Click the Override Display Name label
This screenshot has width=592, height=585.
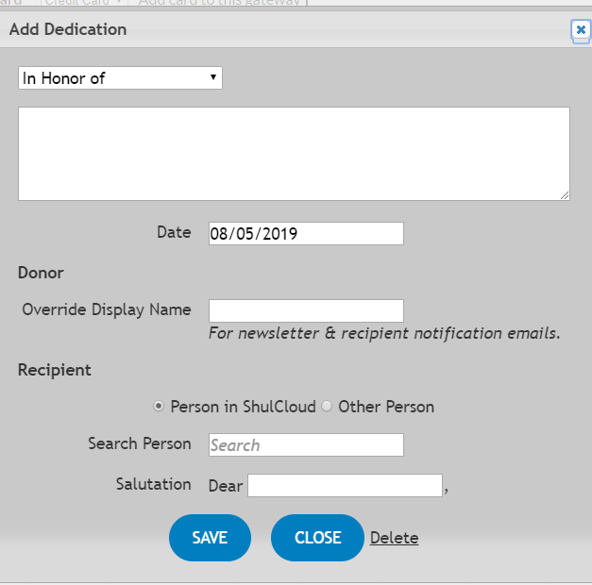[x=107, y=309]
